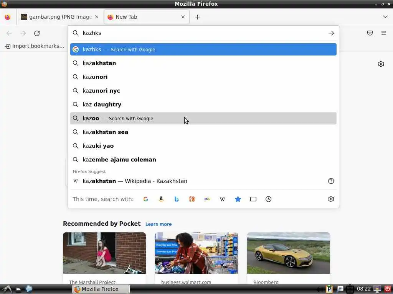Screen dimensions: 393x294
Task: Open search settings gear in dropdown
Action: point(331,199)
